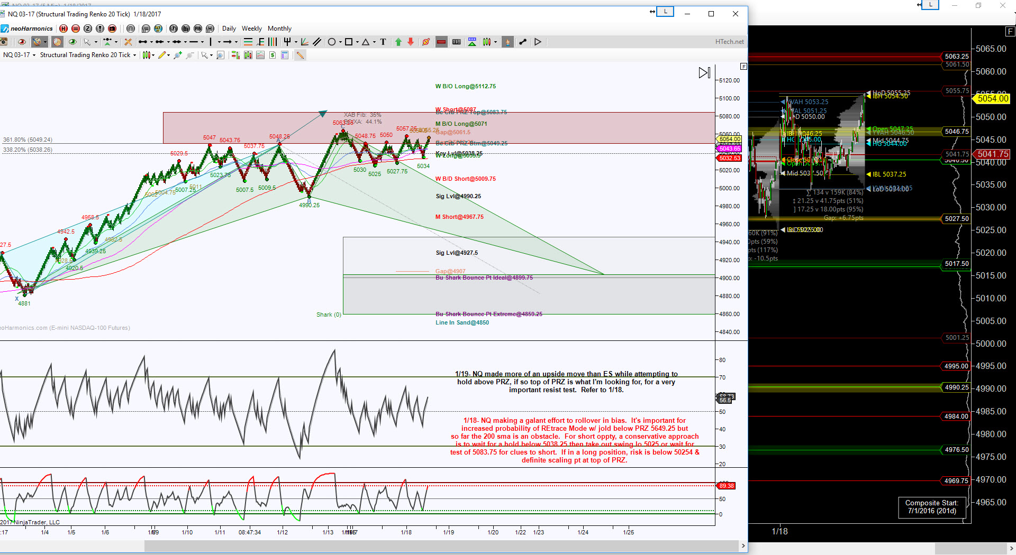Click the red camera icon in neoHarmonics toolbar

pos(112,29)
